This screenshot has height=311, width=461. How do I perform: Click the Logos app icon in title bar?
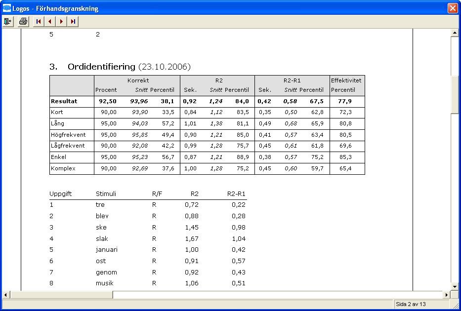coord(7,8)
